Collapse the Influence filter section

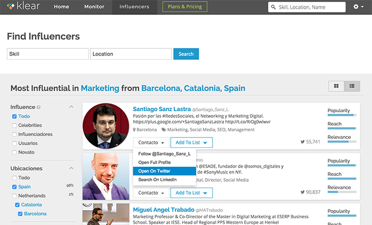click(x=71, y=107)
